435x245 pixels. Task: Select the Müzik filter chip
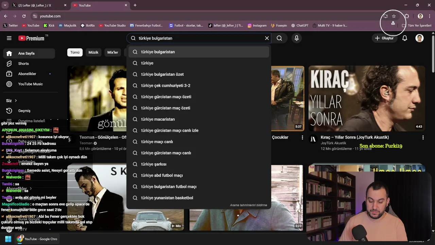point(93,52)
